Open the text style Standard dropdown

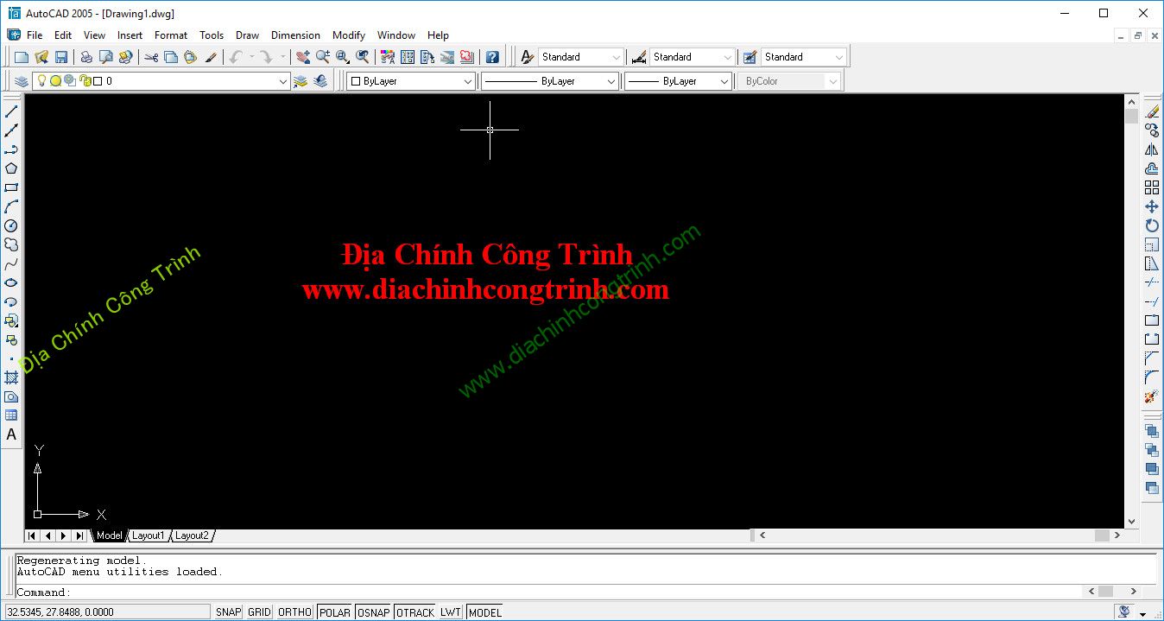click(x=616, y=57)
